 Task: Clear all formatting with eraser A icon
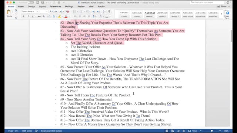tap(67, 11)
